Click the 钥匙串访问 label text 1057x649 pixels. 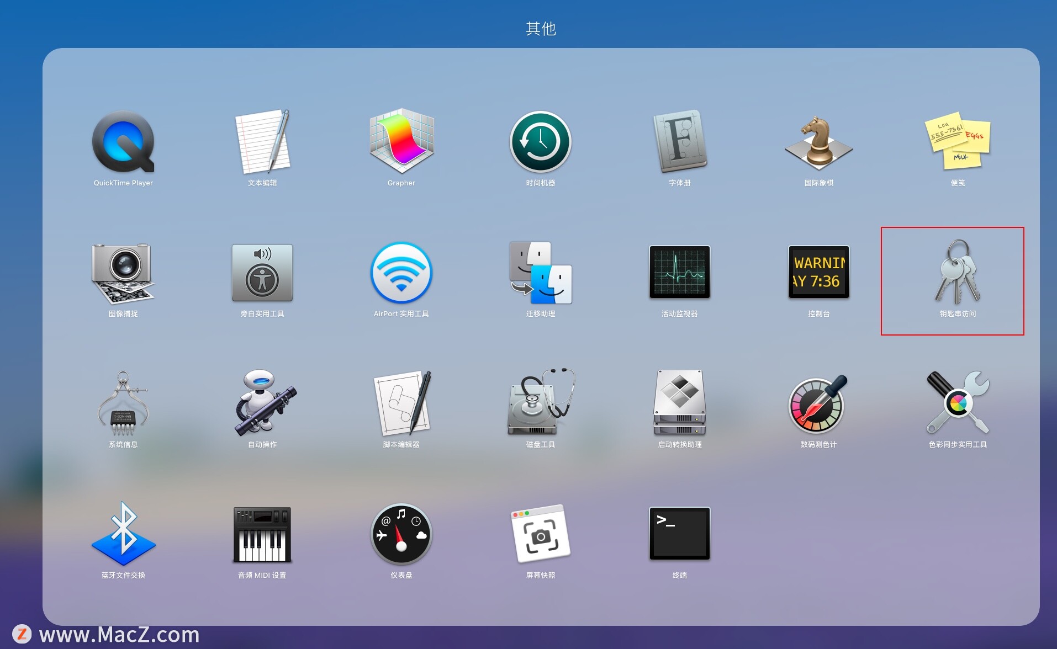point(958,313)
